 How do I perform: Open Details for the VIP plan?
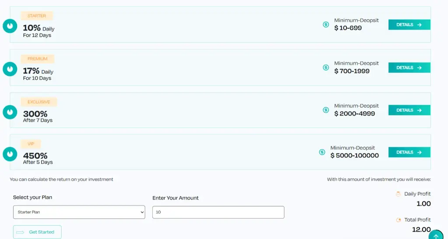click(x=409, y=152)
